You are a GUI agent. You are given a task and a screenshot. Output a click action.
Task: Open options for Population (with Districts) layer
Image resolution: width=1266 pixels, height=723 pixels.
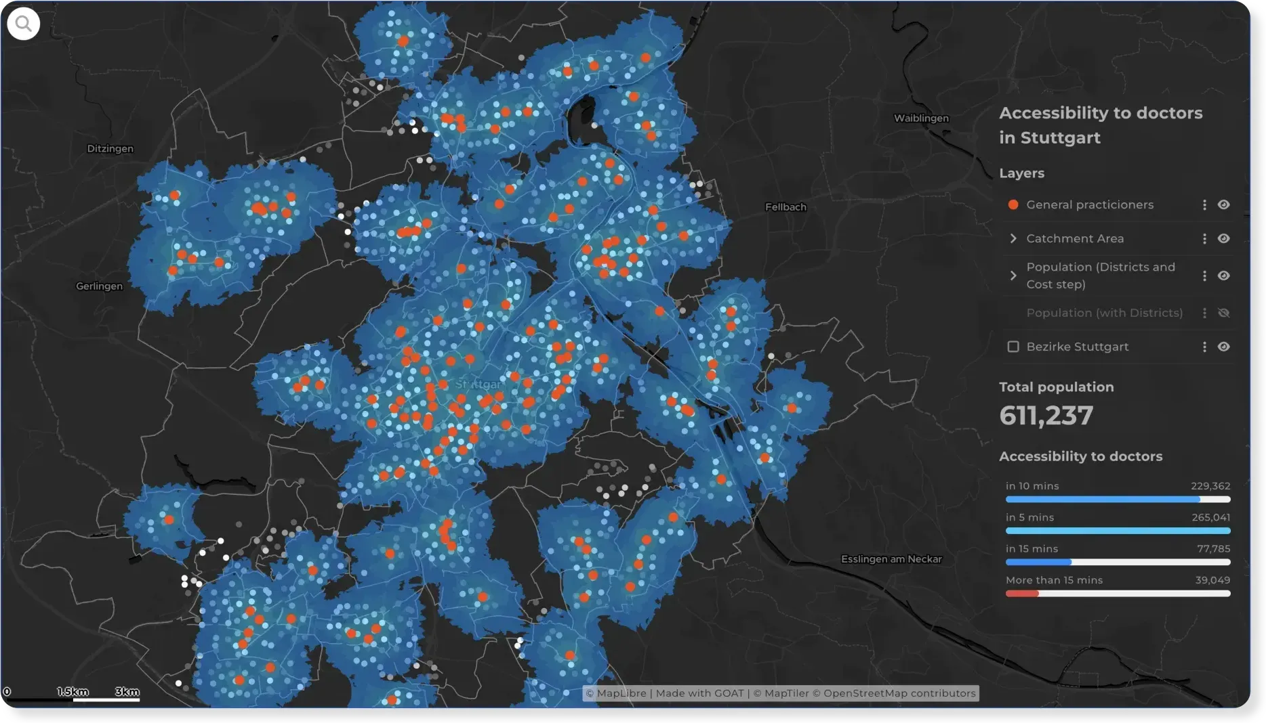[1204, 313]
